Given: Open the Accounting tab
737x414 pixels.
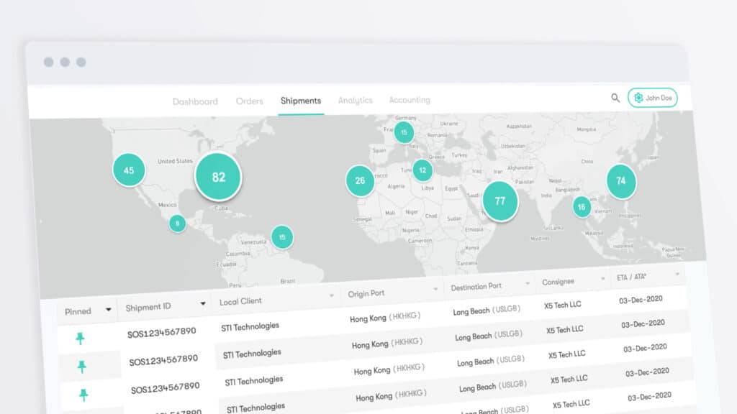Looking at the screenshot, I should point(410,99).
